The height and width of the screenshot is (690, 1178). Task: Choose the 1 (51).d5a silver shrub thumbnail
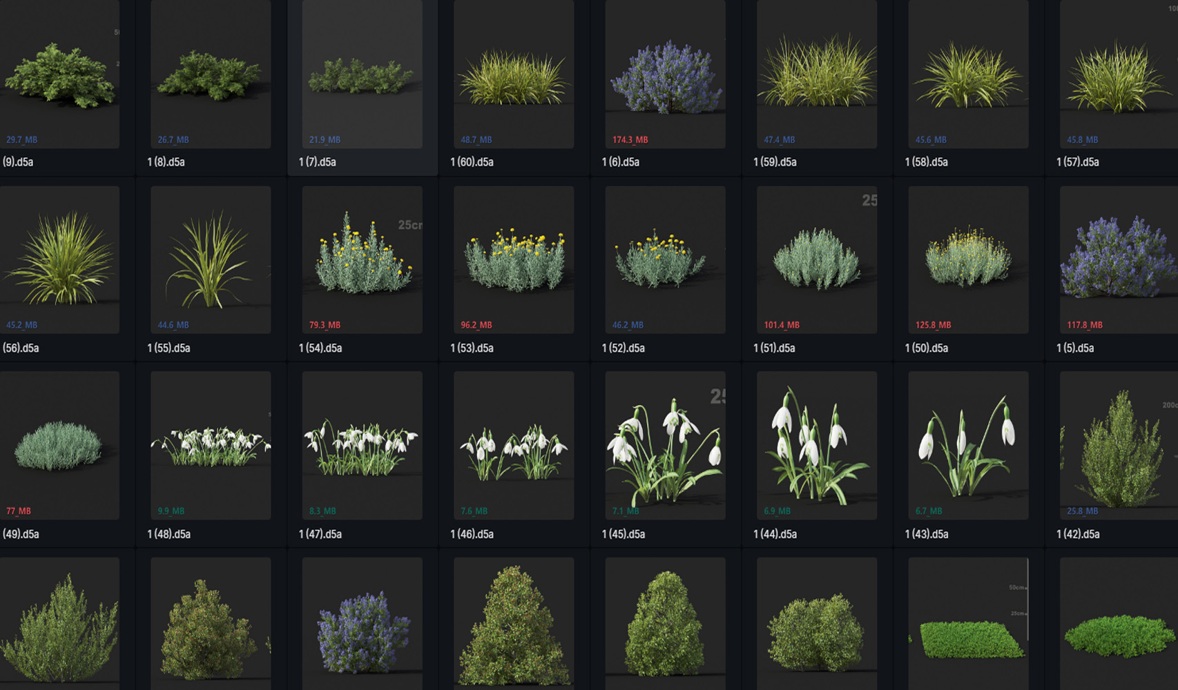point(817,259)
